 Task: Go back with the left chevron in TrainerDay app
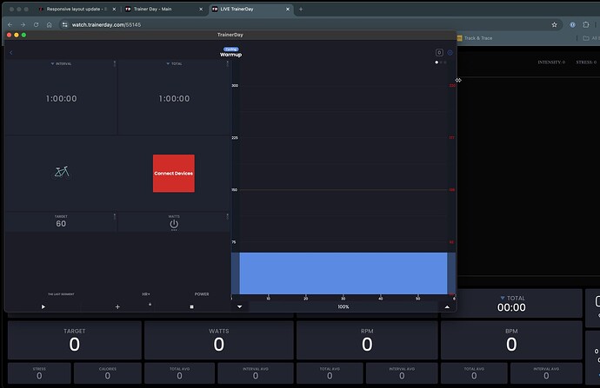11,53
